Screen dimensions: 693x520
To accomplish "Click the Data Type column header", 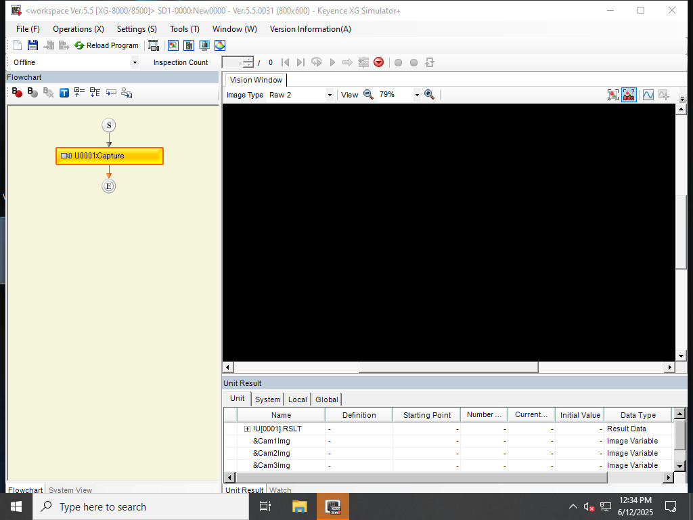I will pos(638,415).
